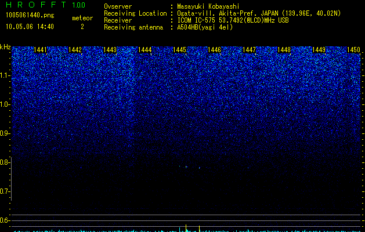Click the Receiving antenna label
The width and height of the screenshot is (365, 232).
pyautogui.click(x=133, y=27)
